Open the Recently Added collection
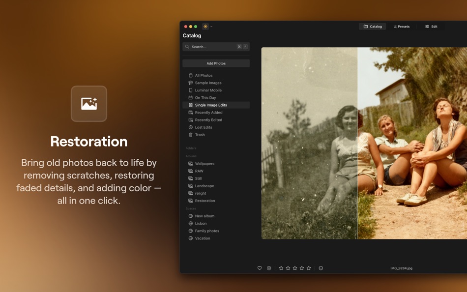The image size is (467, 292). point(208,112)
